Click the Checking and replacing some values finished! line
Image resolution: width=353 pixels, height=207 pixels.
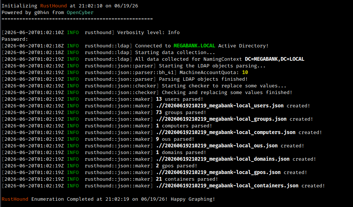(x=227, y=93)
